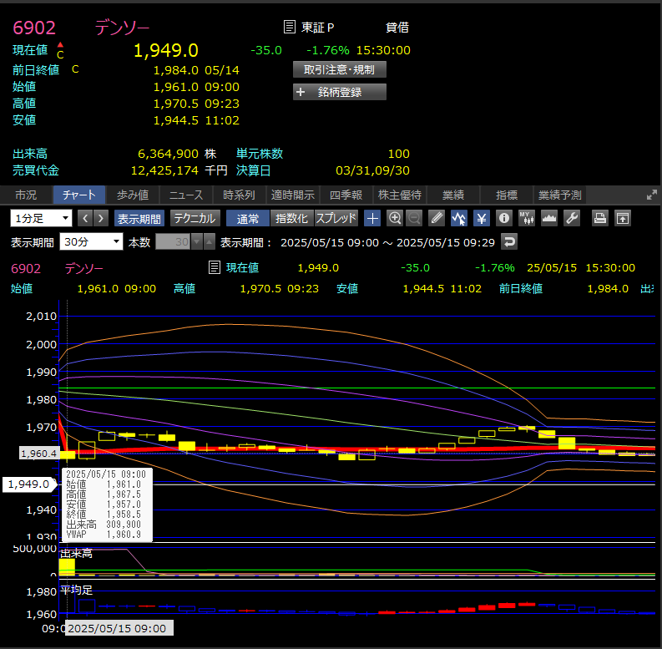Click the crosshair cursor plus icon
Image resolution: width=662 pixels, height=649 pixels.
(x=372, y=219)
